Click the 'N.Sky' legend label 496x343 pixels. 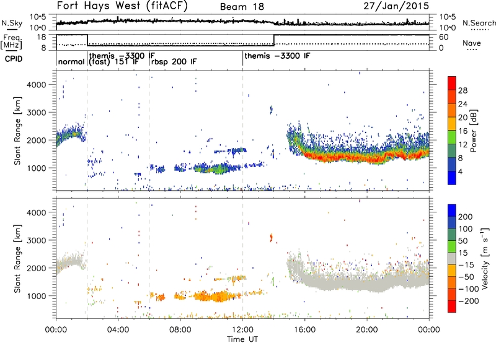point(12,23)
